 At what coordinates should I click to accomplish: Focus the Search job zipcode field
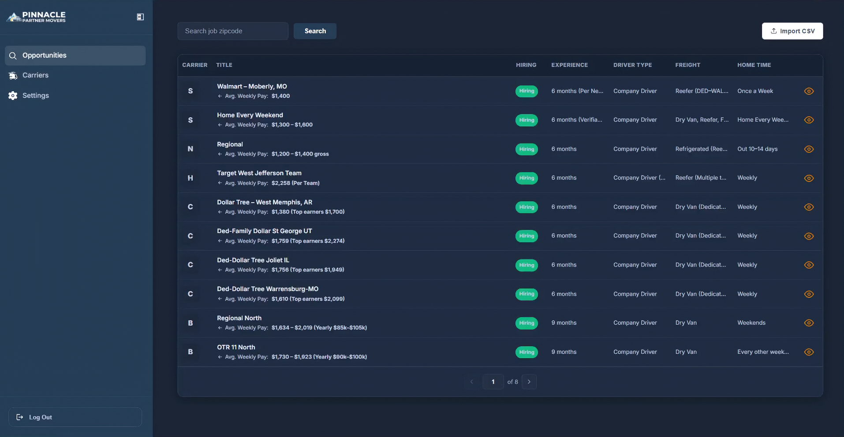pos(233,31)
